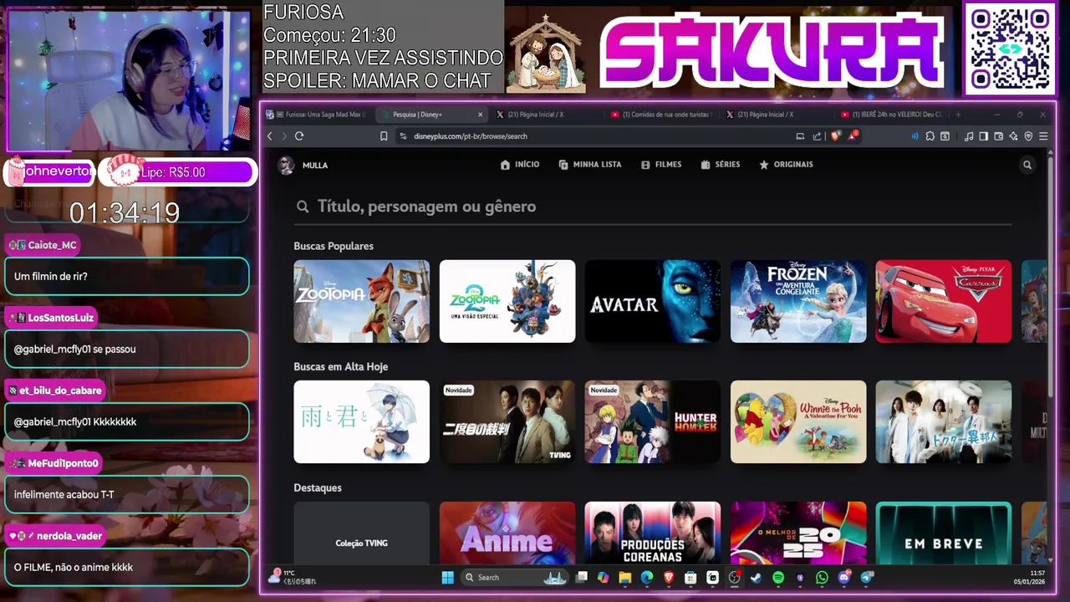The image size is (1070, 602).
Task: Open WhatsApp from the taskbar
Action: click(822, 577)
